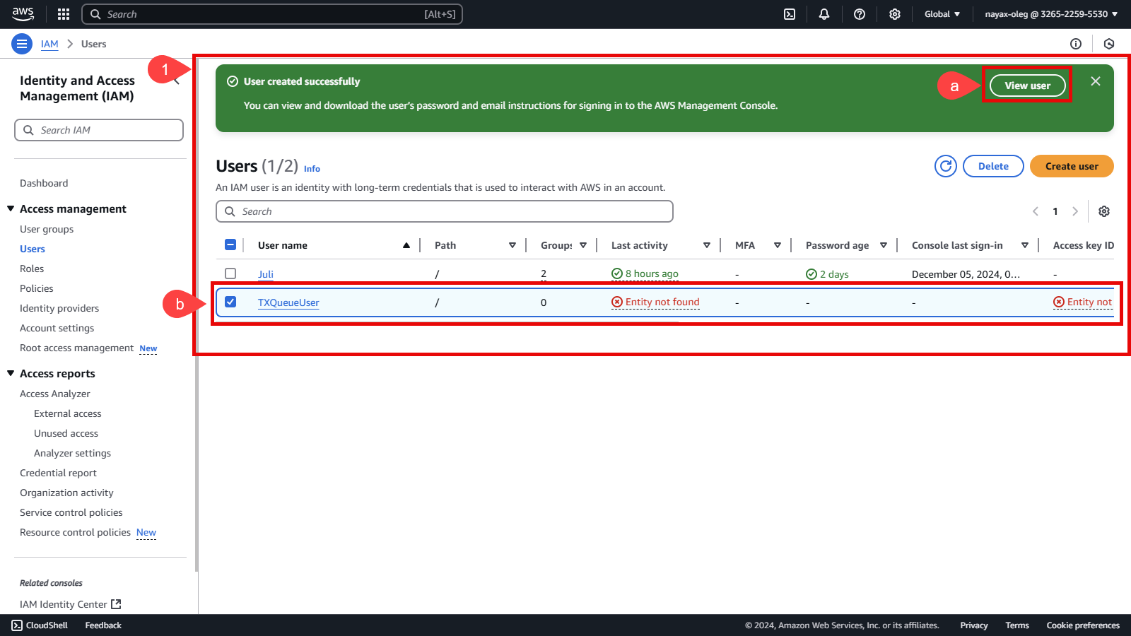
Task: Open the hexagon preferences icon at top right
Action: [x=1109, y=44]
